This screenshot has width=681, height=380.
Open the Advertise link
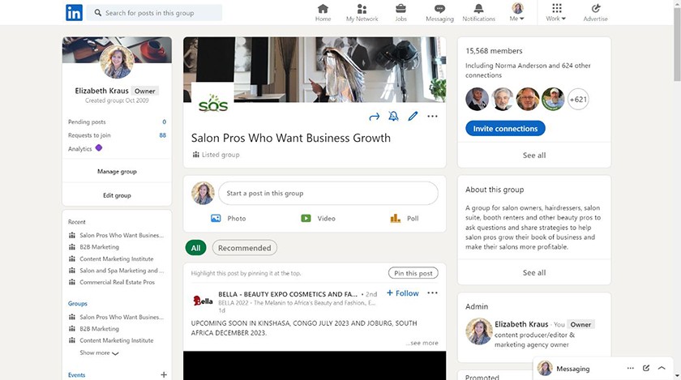595,13
